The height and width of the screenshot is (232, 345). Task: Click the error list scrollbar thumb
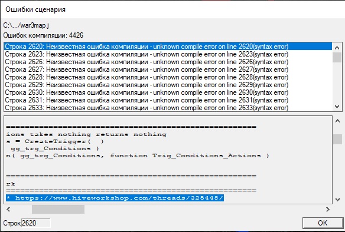[337, 58]
